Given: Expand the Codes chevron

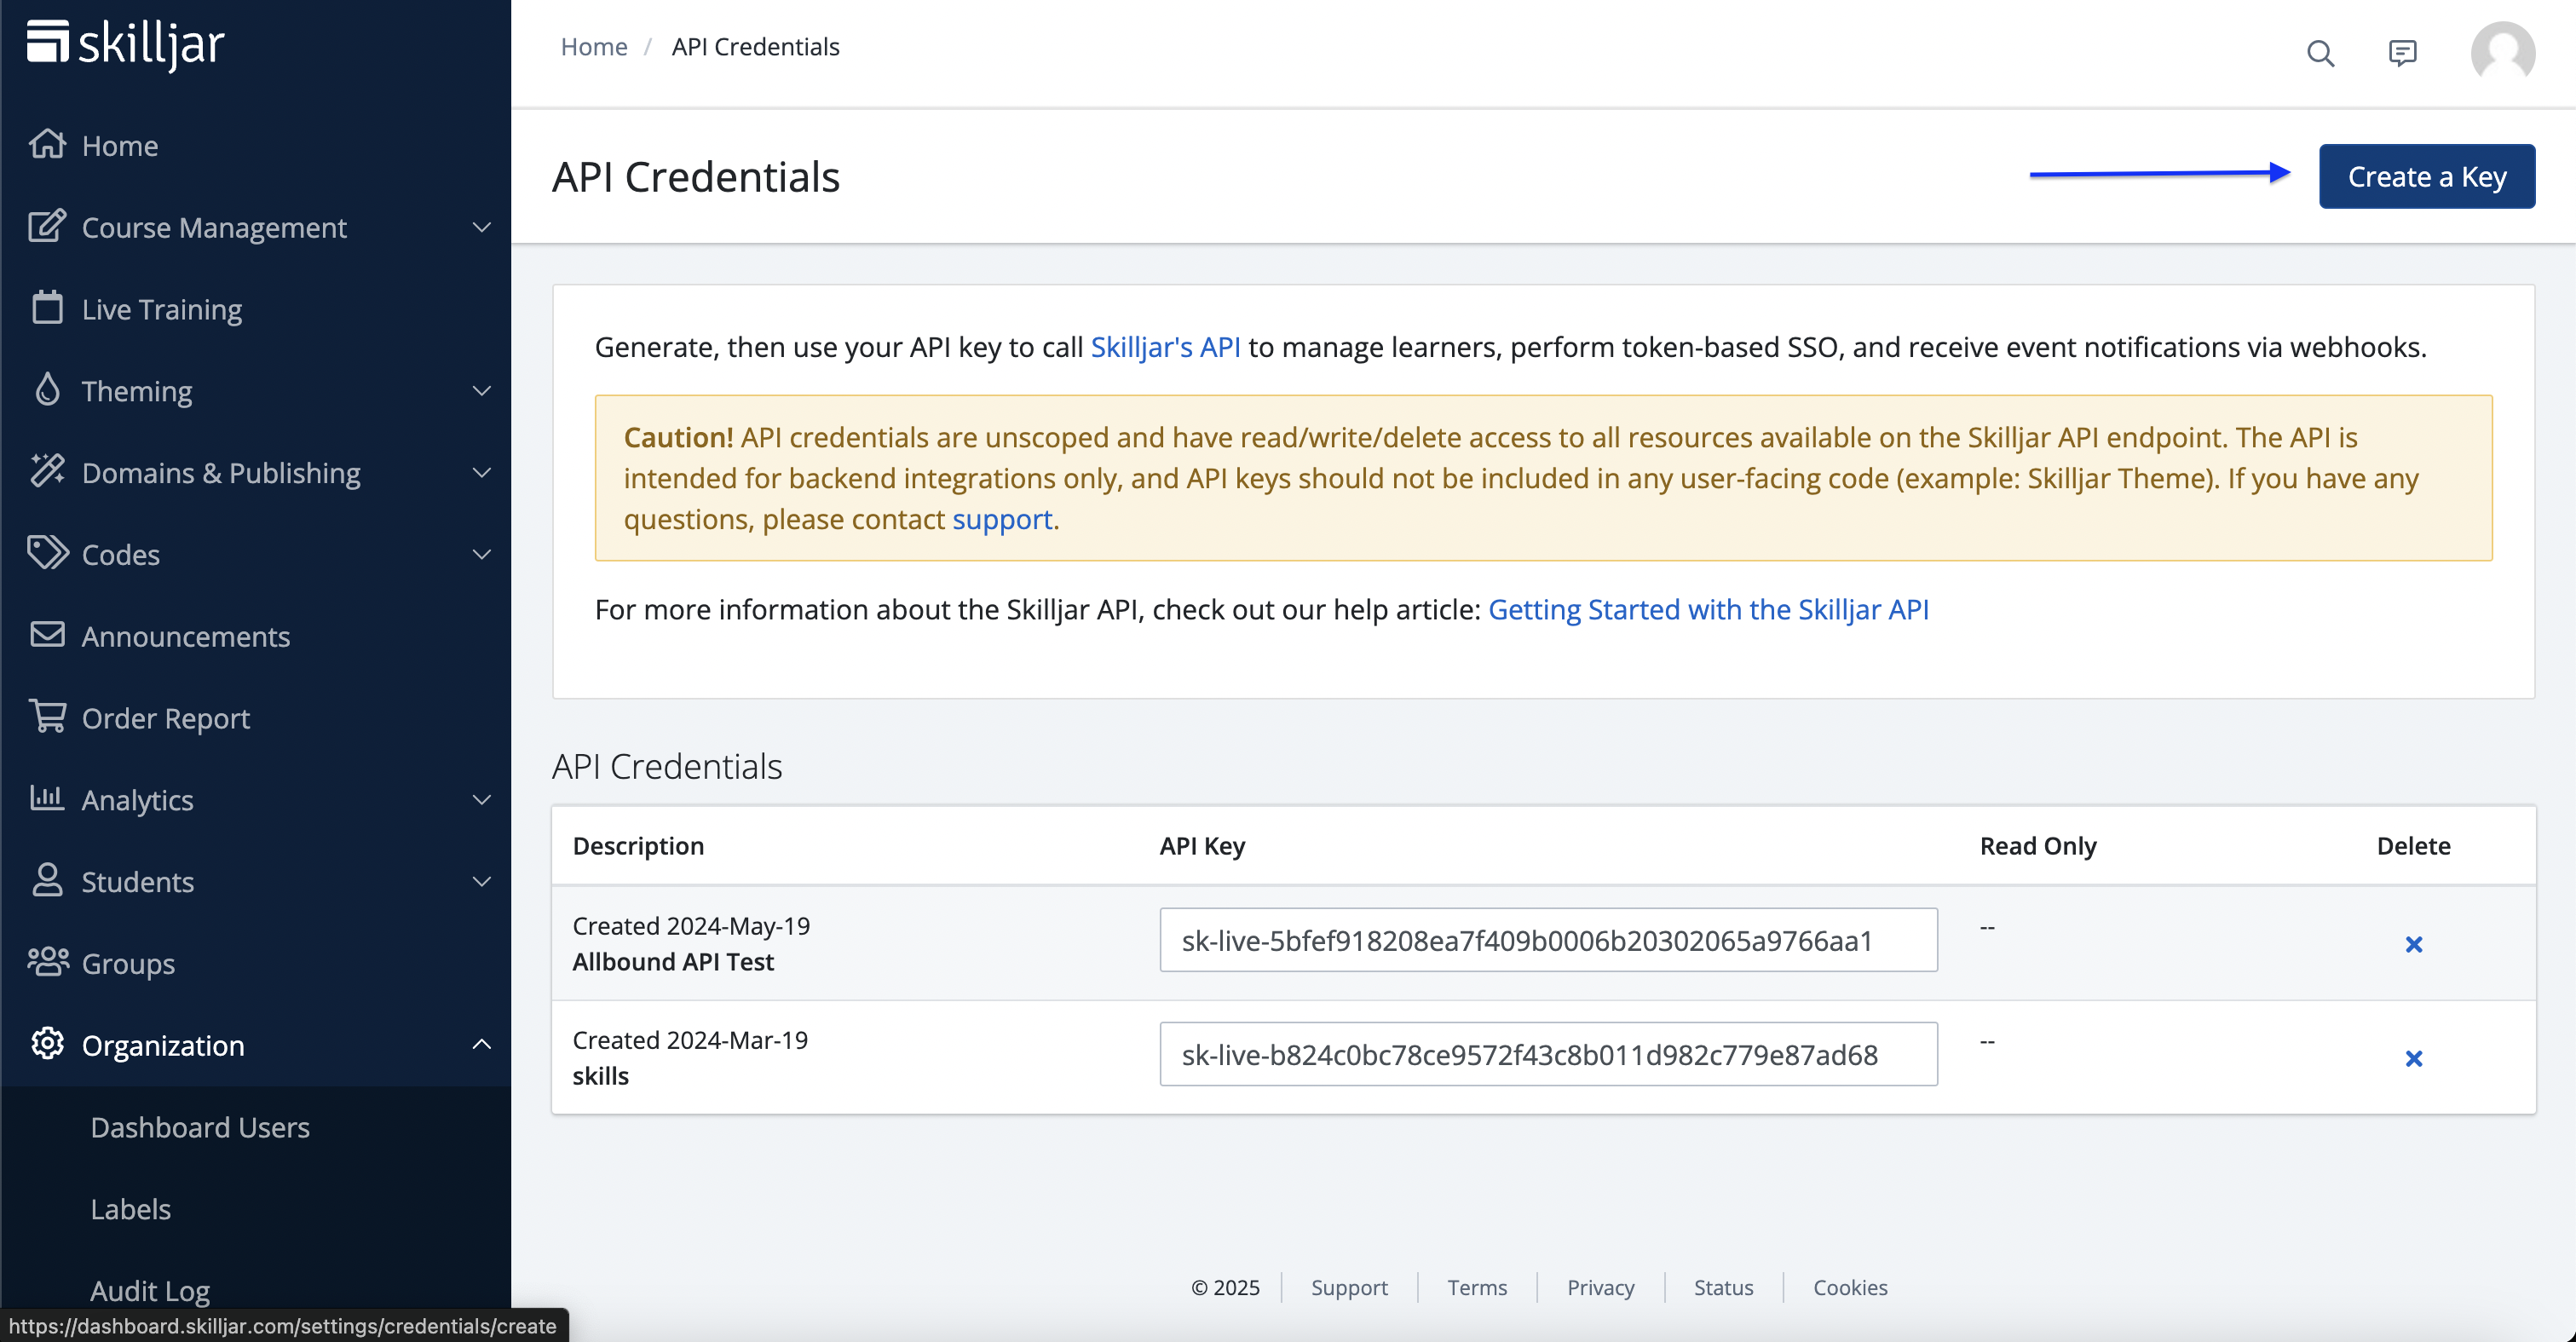Looking at the screenshot, I should pos(481,554).
